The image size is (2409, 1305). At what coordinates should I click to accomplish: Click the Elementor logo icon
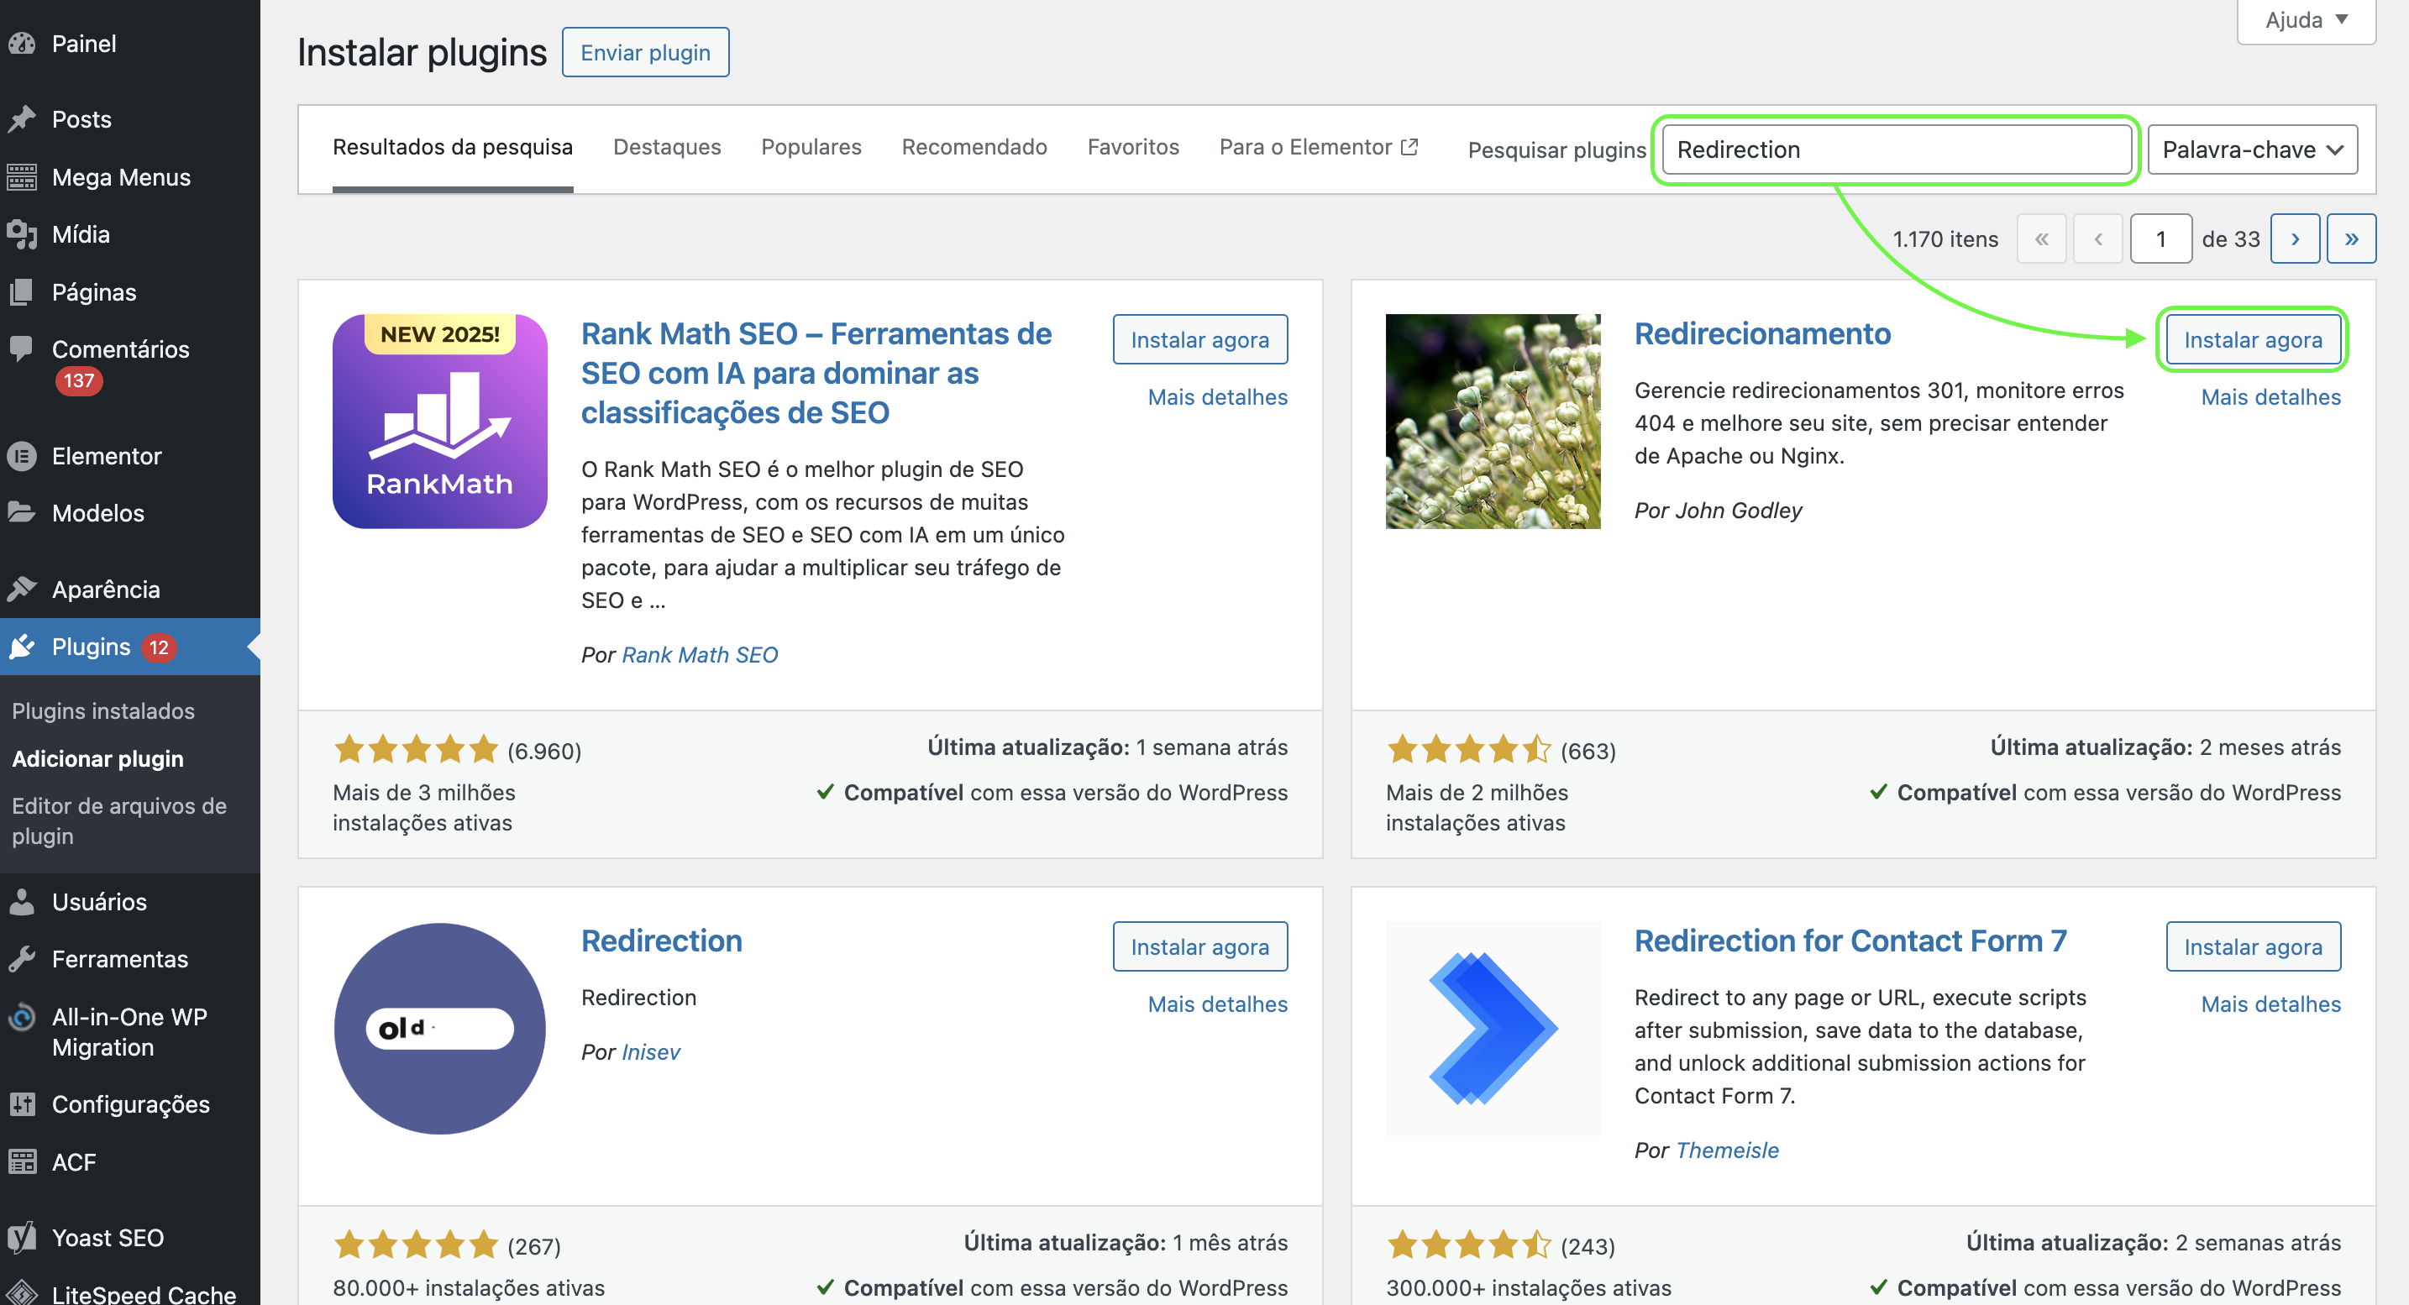click(x=23, y=455)
